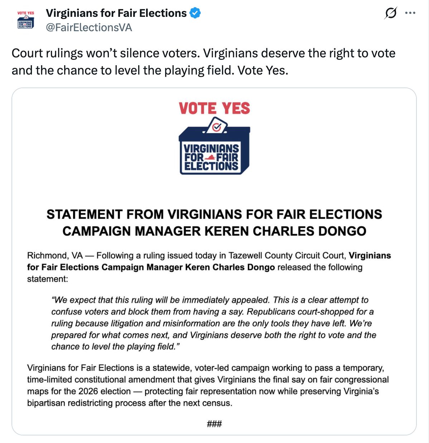This screenshot has width=429, height=443.
Task: Open the three-dot more options menu
Action: pyautogui.click(x=410, y=13)
